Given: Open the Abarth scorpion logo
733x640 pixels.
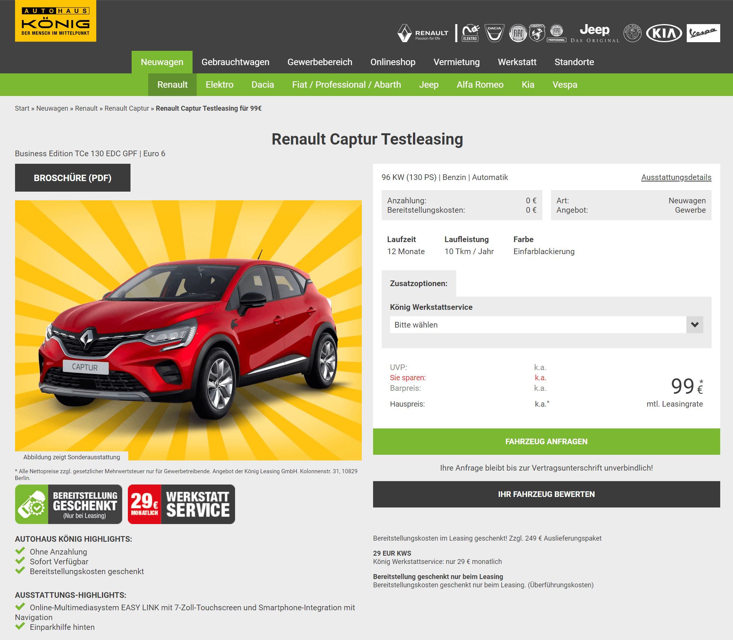Looking at the screenshot, I should (x=537, y=33).
